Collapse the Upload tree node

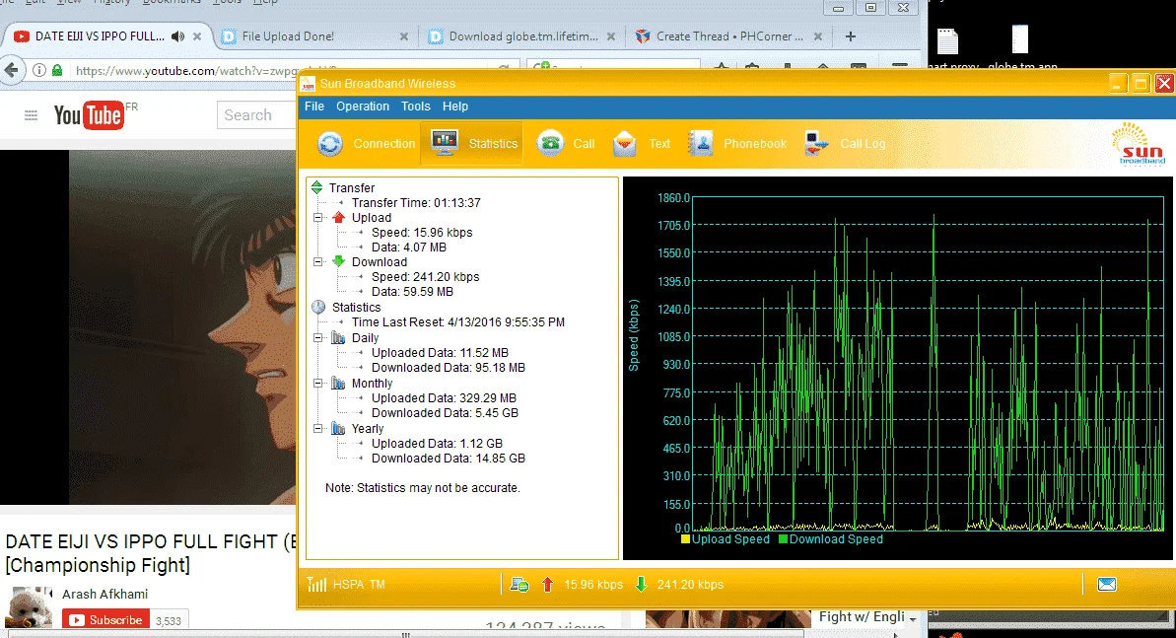318,218
